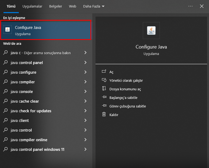This screenshot has height=168, width=209.
Task: Click search icon beside 'java cache clear'
Action: (5, 101)
